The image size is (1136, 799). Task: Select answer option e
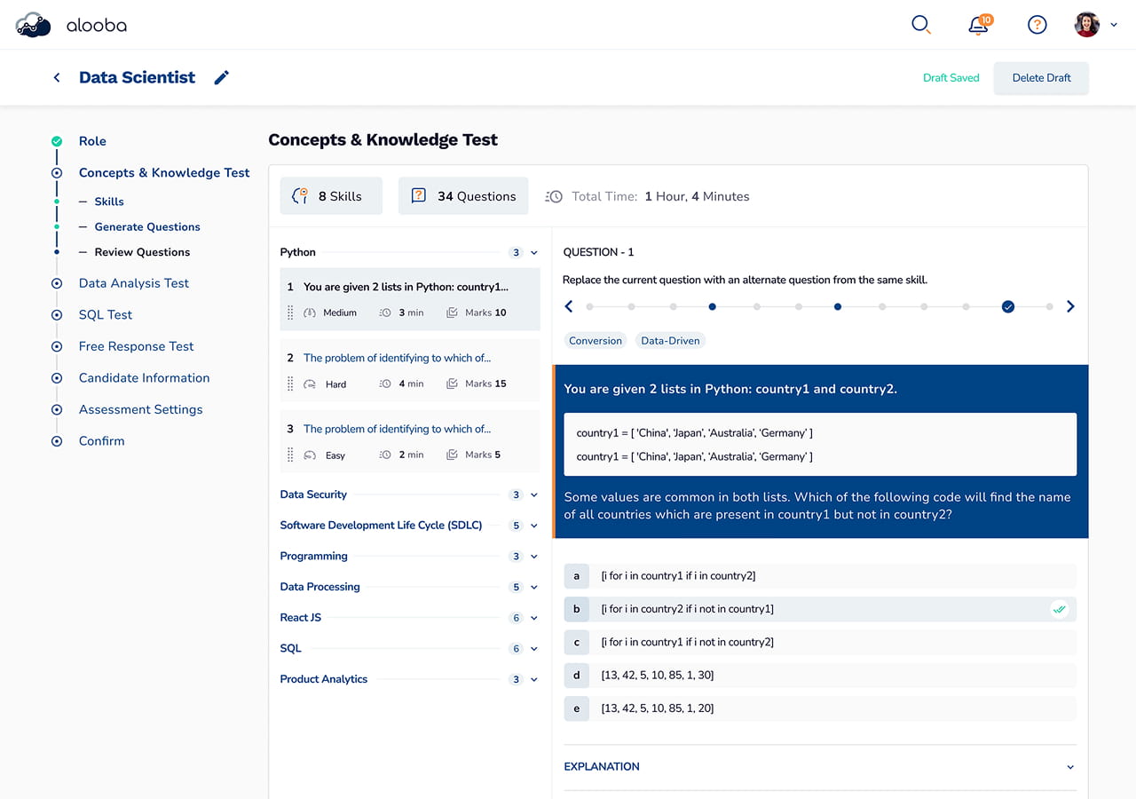(x=820, y=708)
